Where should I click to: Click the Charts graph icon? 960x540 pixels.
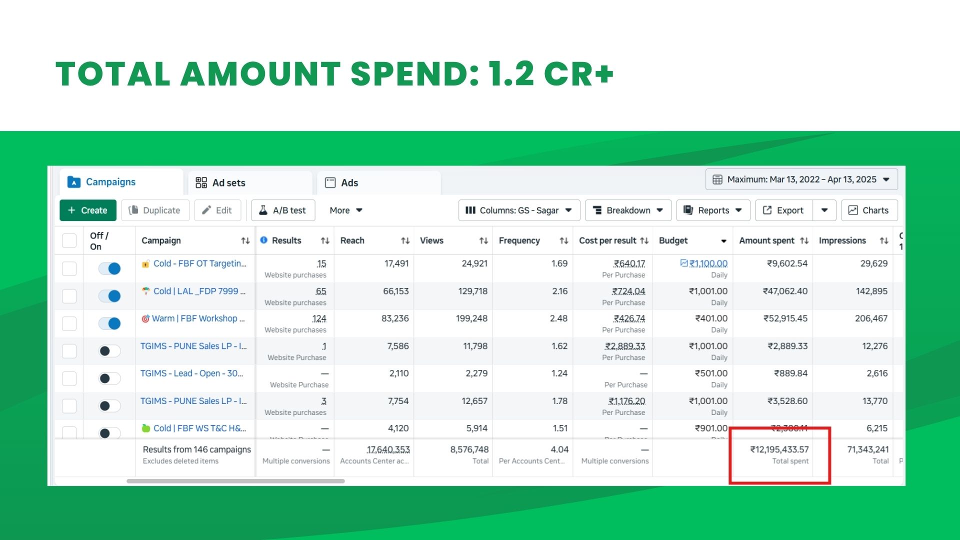(x=853, y=210)
